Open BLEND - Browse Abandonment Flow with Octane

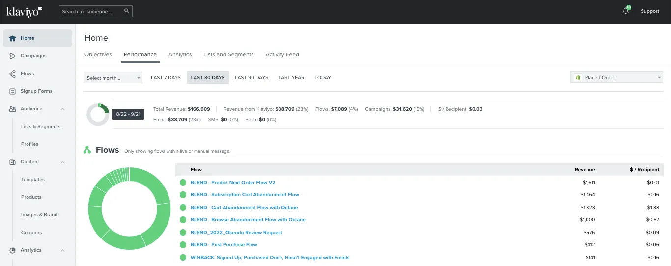[x=248, y=220]
